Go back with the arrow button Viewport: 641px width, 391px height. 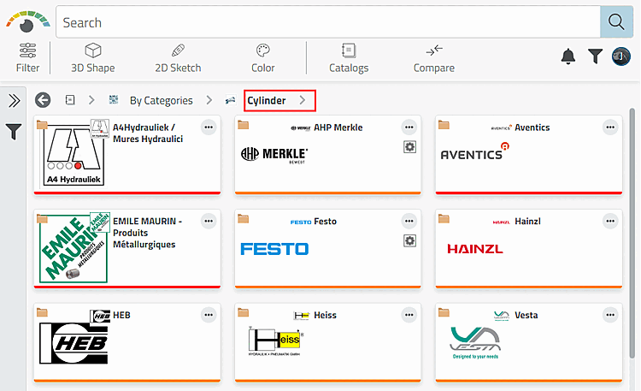click(43, 100)
